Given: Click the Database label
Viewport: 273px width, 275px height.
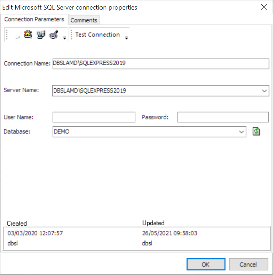Looking at the screenshot, I should 17,132.
